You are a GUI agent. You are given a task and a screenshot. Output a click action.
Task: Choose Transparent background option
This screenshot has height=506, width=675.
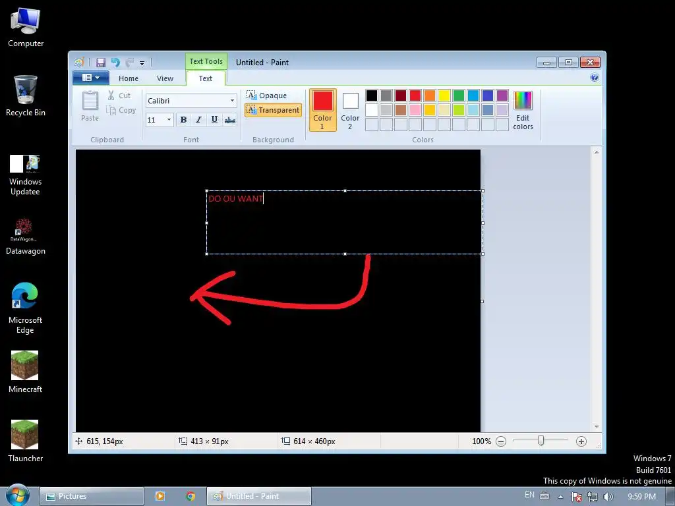click(273, 110)
